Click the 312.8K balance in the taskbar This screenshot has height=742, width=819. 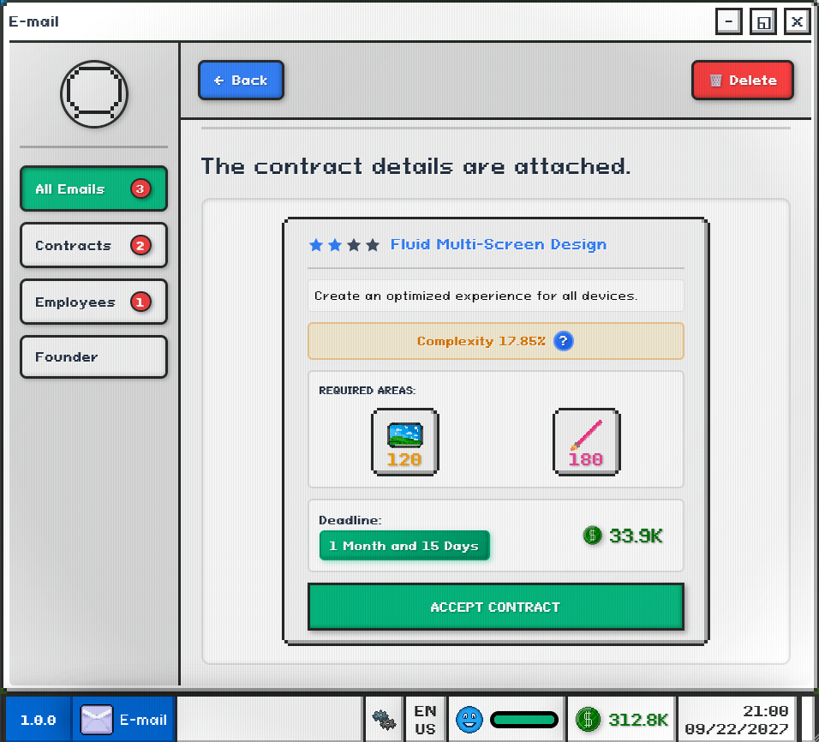[x=637, y=720]
